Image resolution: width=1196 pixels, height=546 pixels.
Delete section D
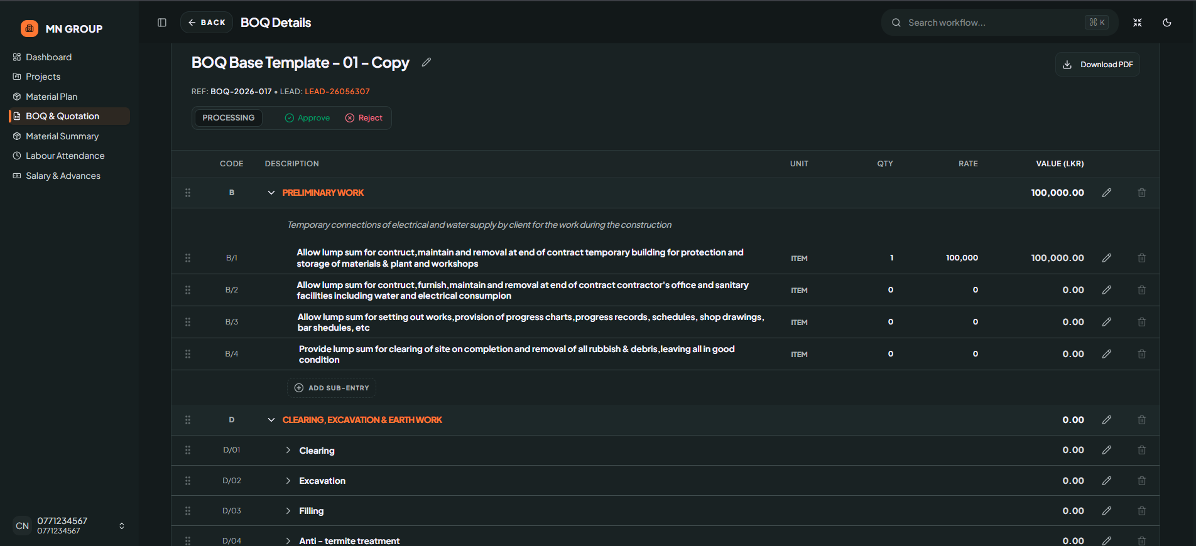[1142, 420]
